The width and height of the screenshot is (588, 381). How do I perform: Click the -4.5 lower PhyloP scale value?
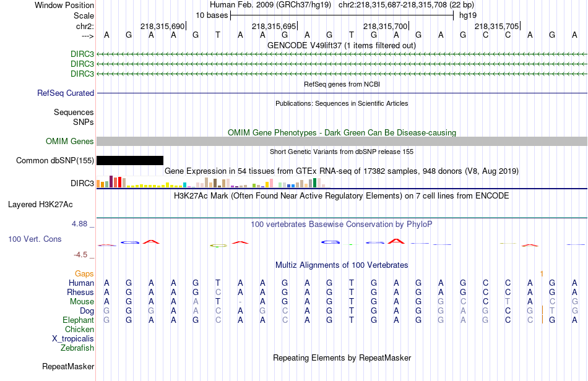pos(80,255)
